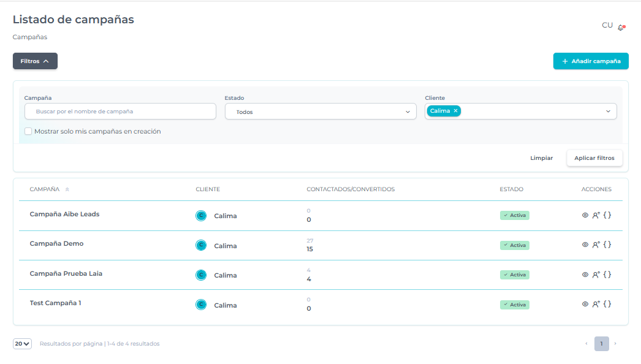Click Añadir campaña button
This screenshot has width=641, height=364.
point(591,61)
